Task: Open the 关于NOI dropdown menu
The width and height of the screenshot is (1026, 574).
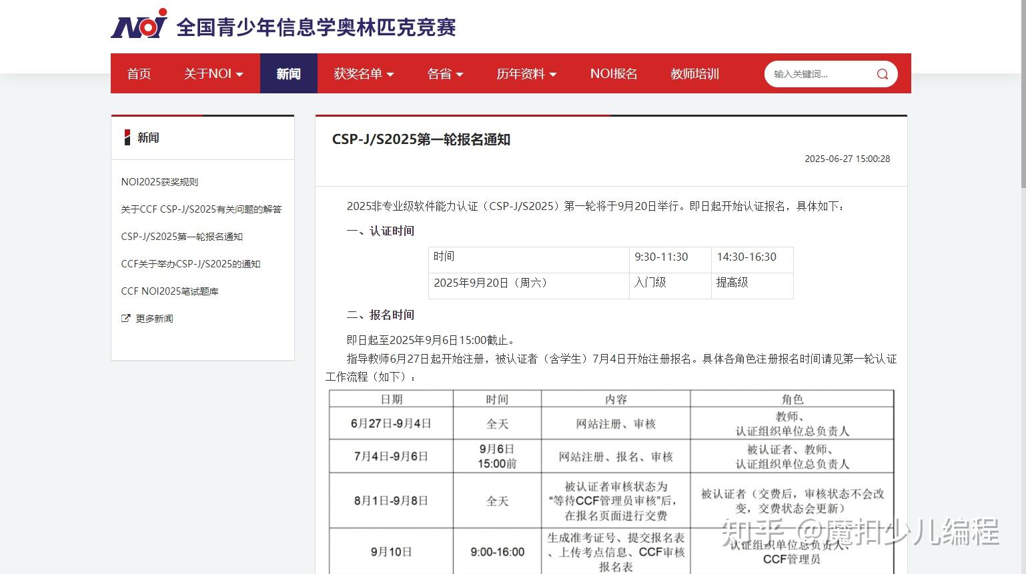Action: click(x=213, y=74)
